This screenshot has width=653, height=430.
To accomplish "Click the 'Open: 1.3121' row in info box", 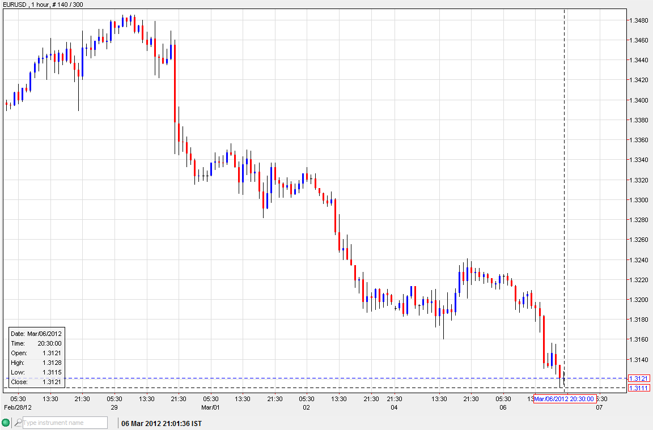I will click(x=36, y=353).
